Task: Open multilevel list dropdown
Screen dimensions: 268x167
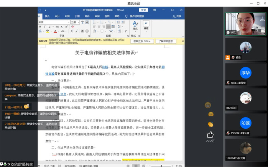Action: click(113, 22)
